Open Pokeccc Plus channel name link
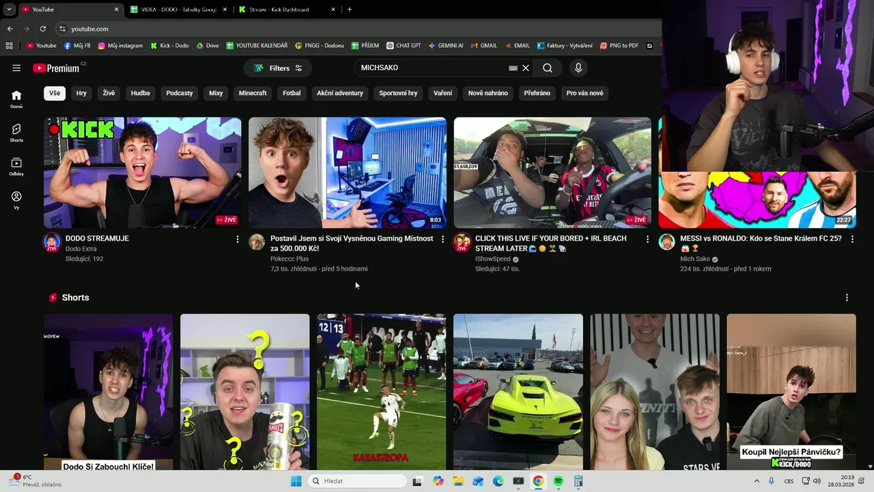This screenshot has width=874, height=492. (x=290, y=259)
